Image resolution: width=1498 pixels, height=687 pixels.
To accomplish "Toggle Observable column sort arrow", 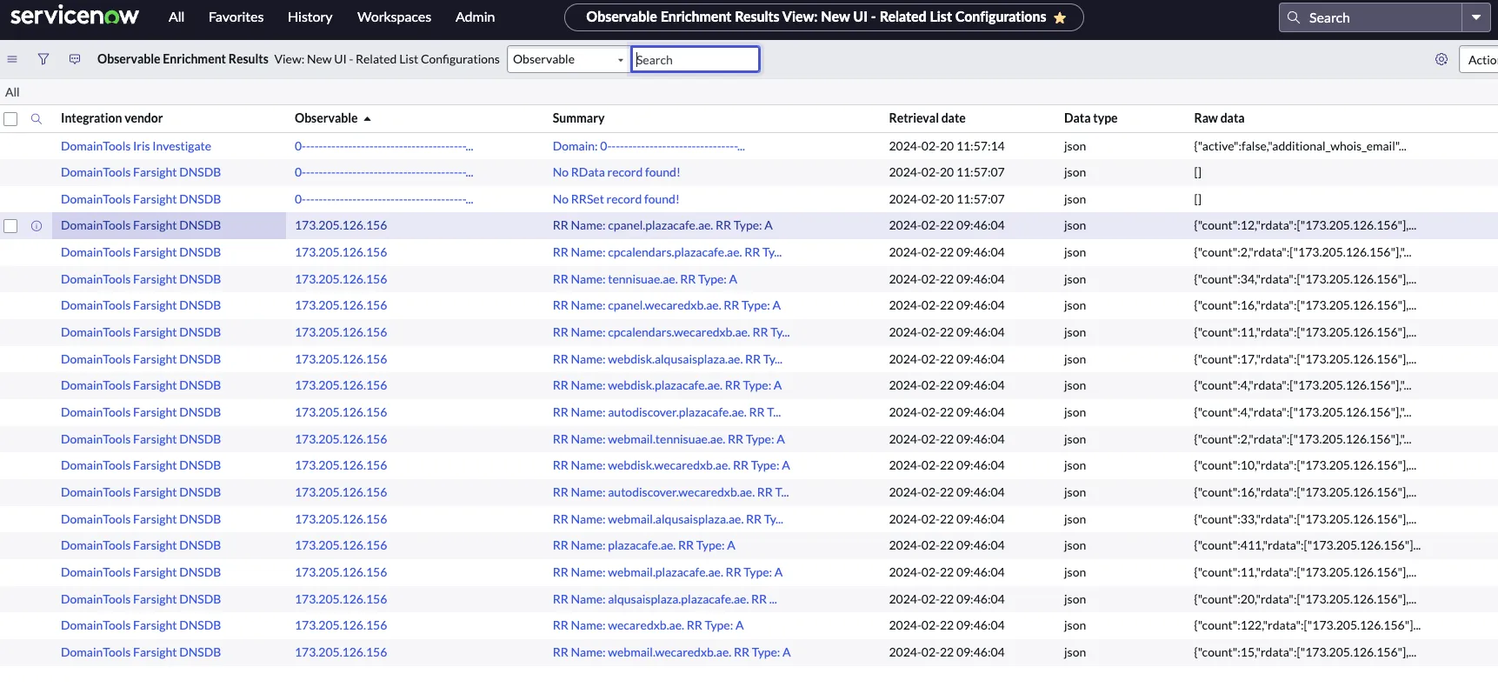I will (x=367, y=118).
